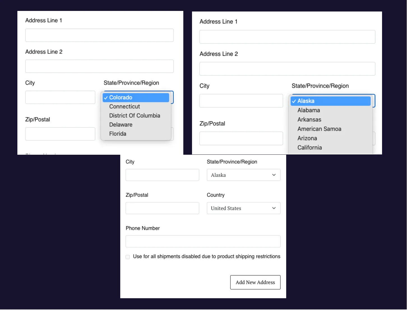Image resolution: width=407 pixels, height=310 pixels.
Task: Click the City field in right form
Action: point(241,101)
